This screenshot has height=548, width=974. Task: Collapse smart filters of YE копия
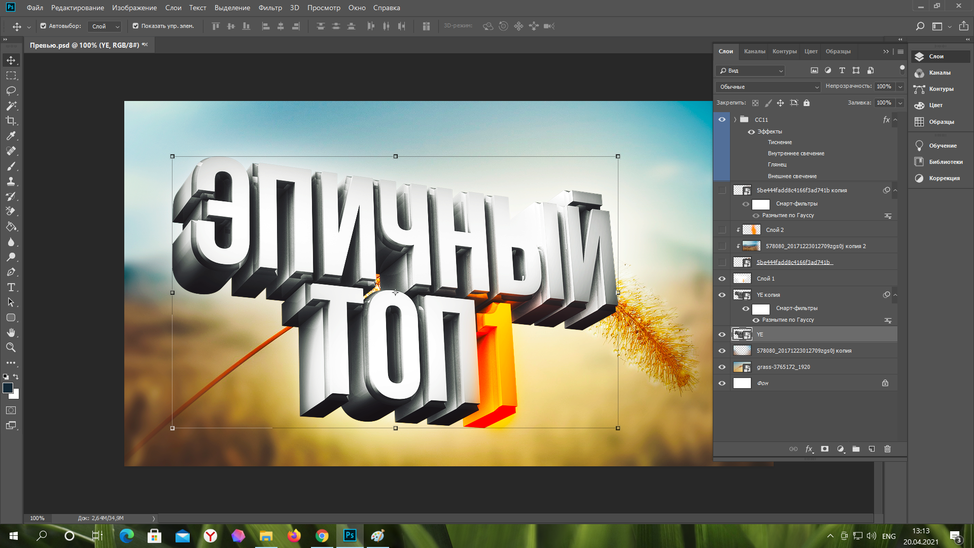pos(895,295)
